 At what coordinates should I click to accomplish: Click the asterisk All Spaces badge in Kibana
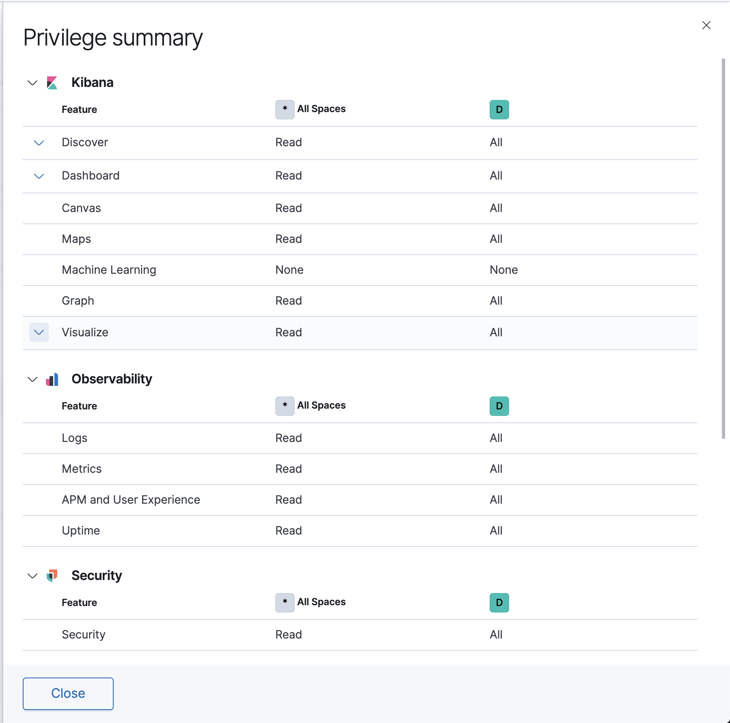[x=285, y=110]
